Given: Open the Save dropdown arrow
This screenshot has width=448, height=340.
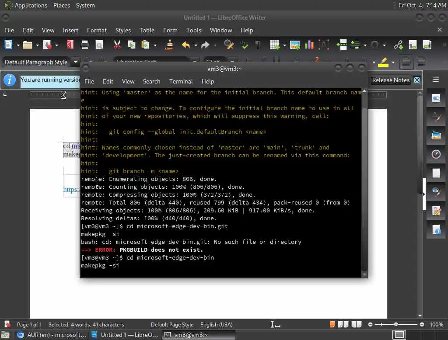Looking at the screenshot, I should click(56, 45).
